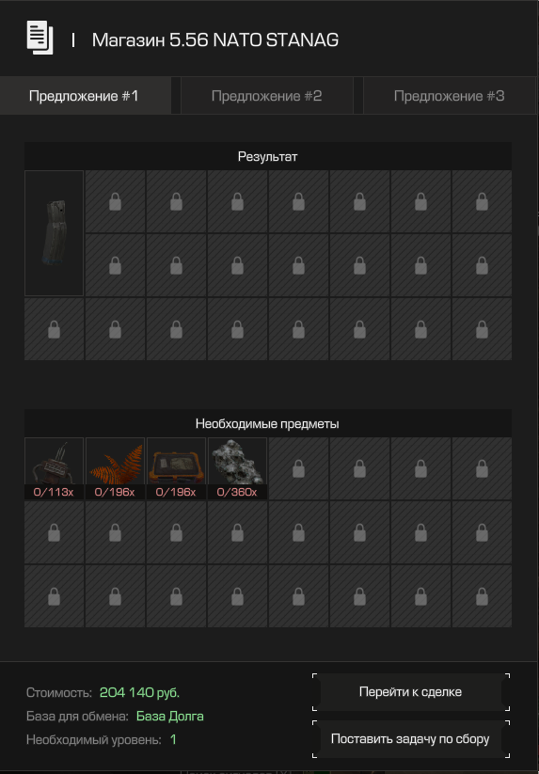Click the База Долга exchange base link
539x774 pixels.
pos(170,717)
